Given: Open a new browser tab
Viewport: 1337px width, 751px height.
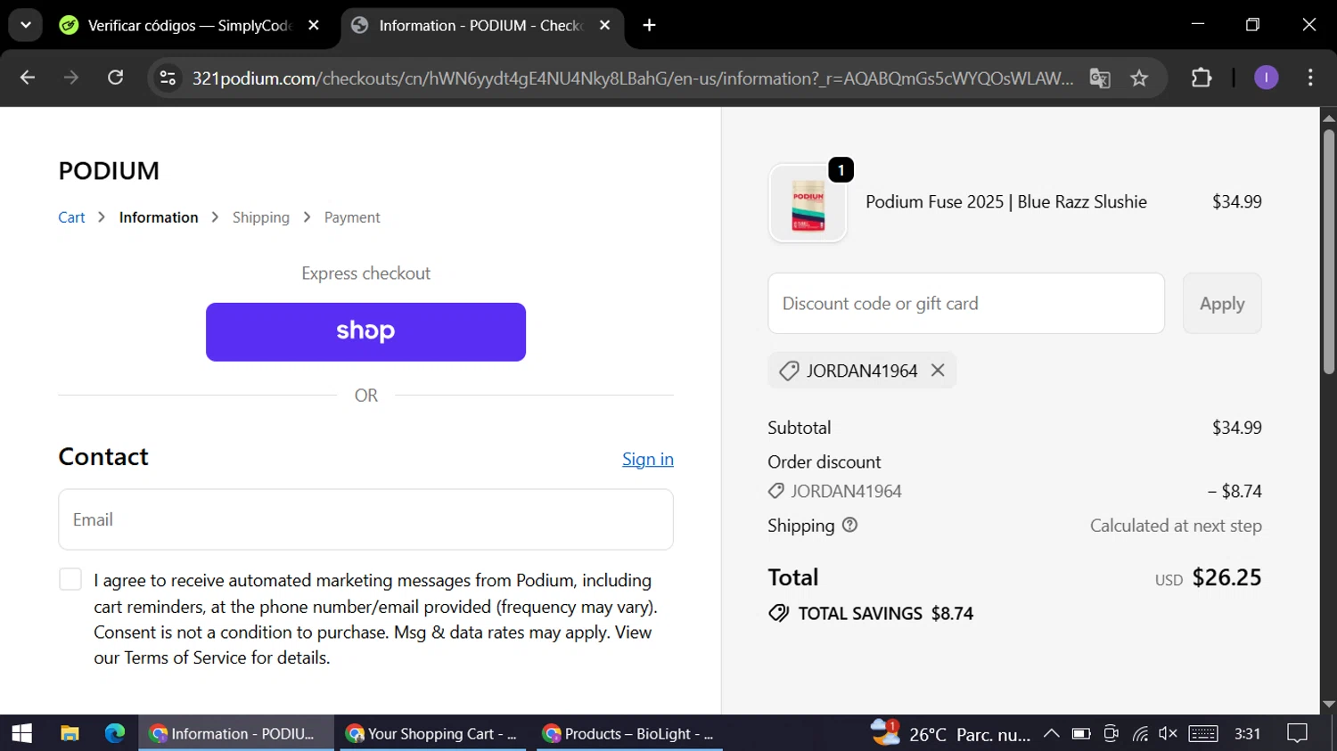Looking at the screenshot, I should [650, 26].
